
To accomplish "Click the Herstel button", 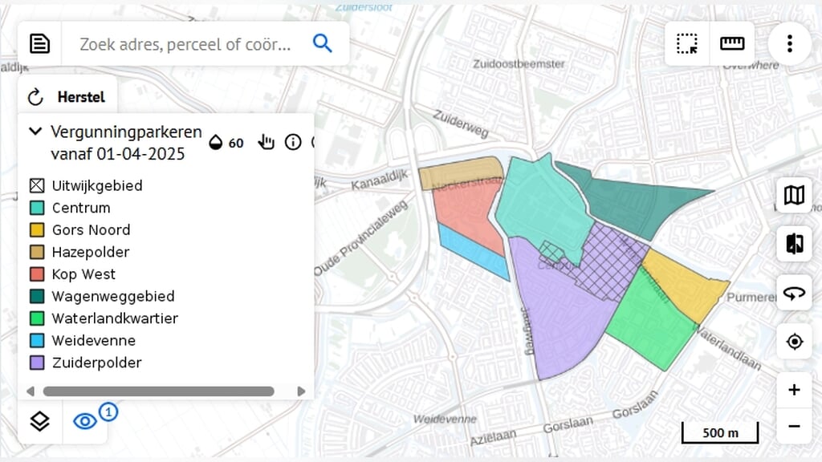I will tap(67, 96).
